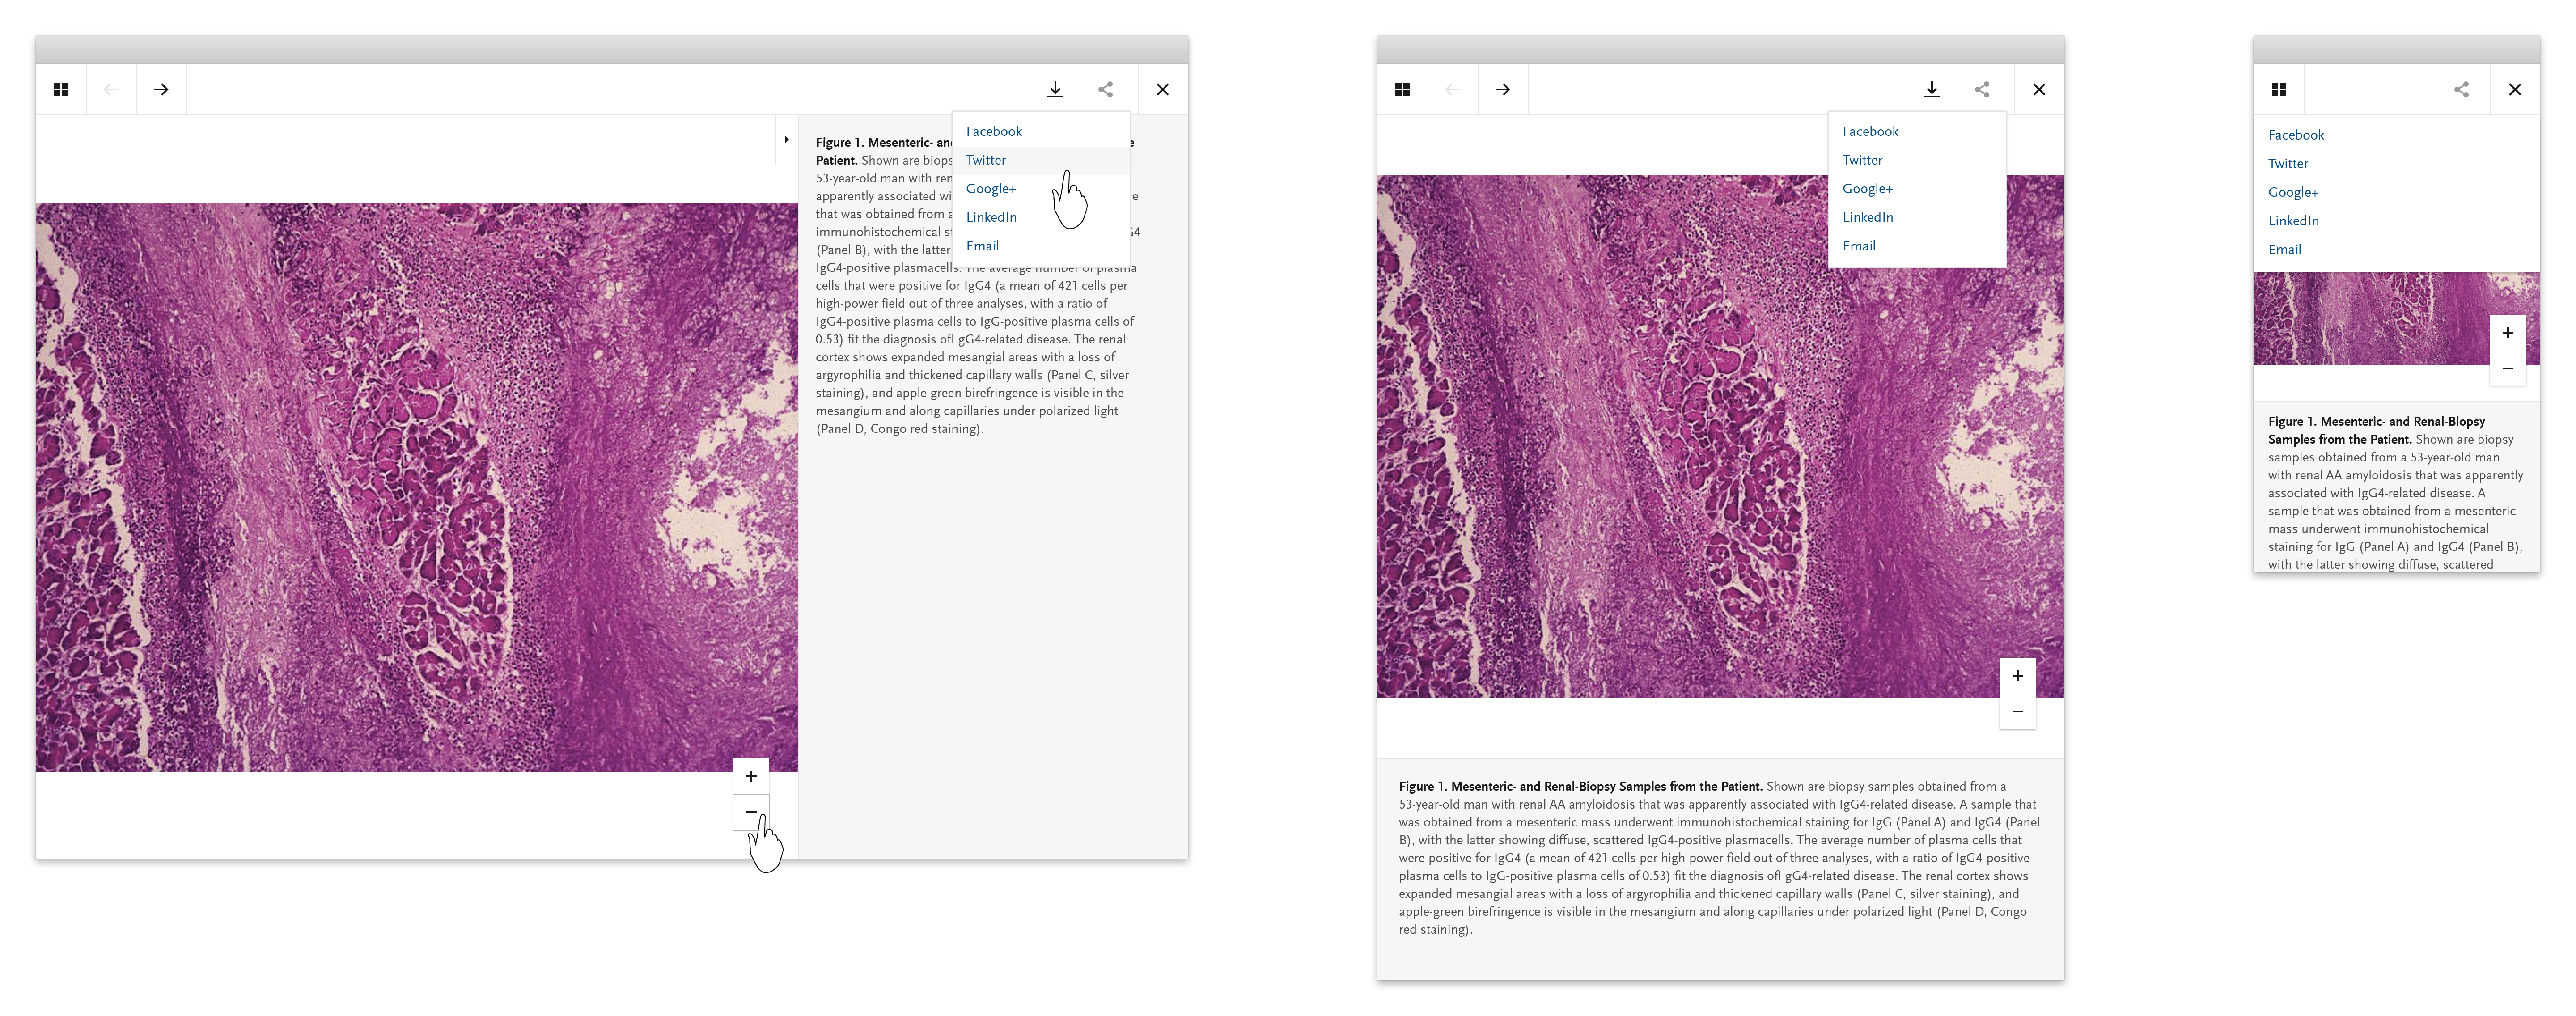Tap Facebook link in mobile viewer
This screenshot has width=2576, height=1016.
pos(2295,135)
